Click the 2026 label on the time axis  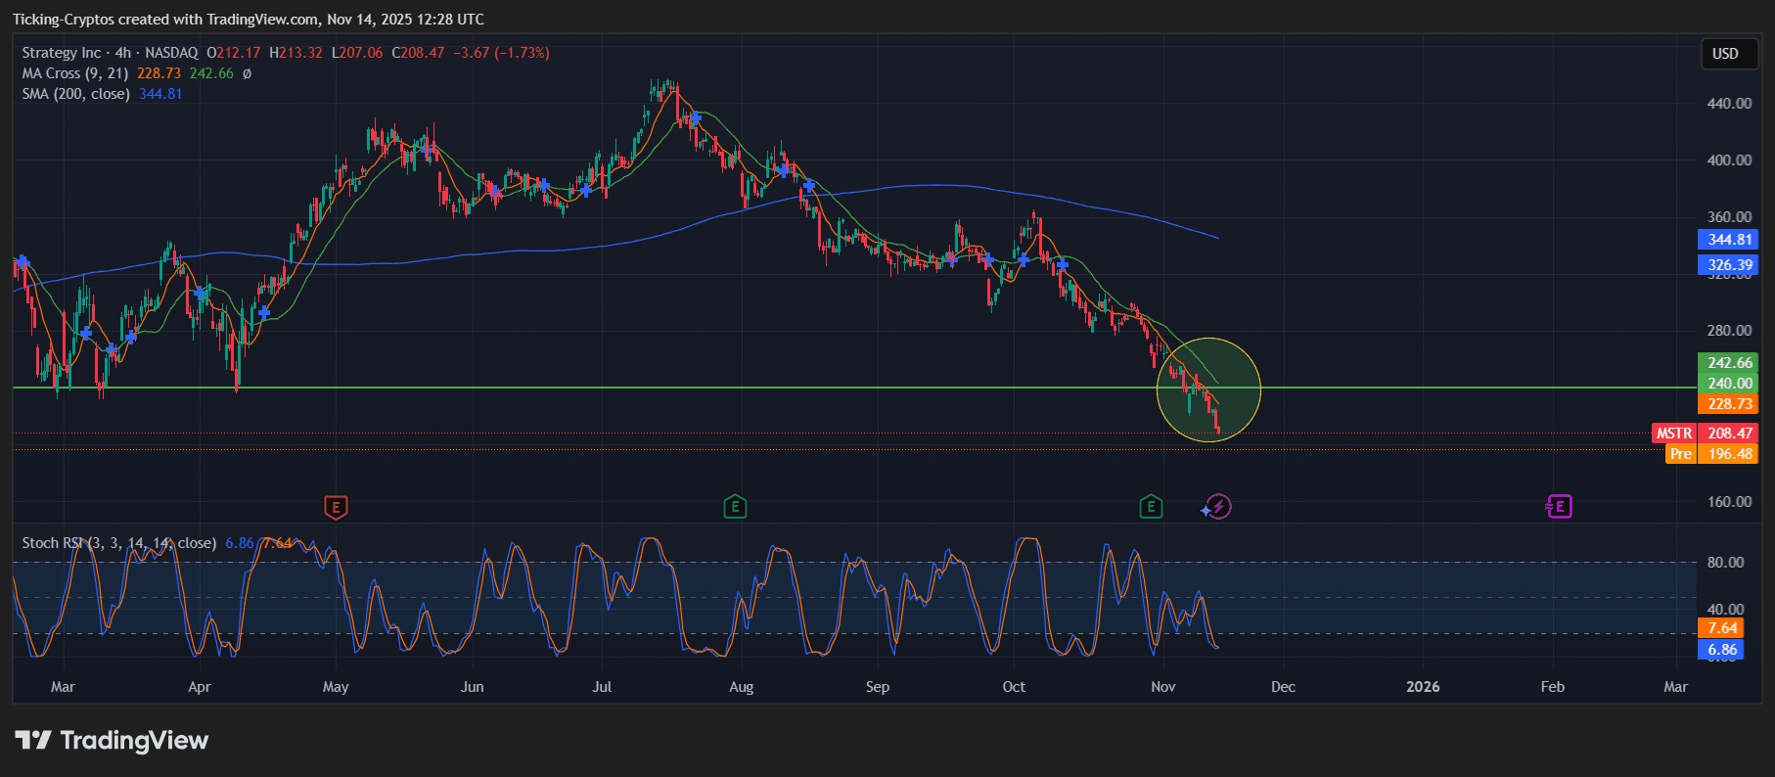(x=1422, y=687)
